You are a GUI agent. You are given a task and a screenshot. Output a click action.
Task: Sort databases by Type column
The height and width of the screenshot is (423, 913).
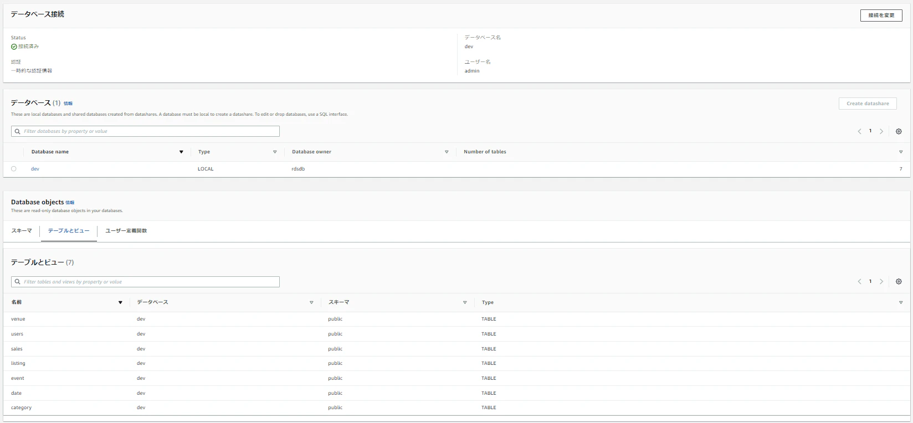point(275,152)
